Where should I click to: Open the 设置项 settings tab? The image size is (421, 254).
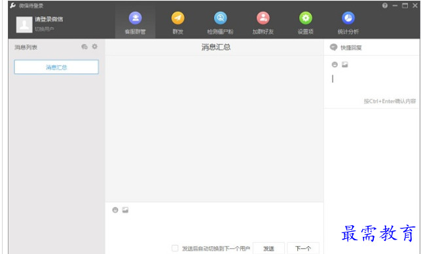[306, 24]
